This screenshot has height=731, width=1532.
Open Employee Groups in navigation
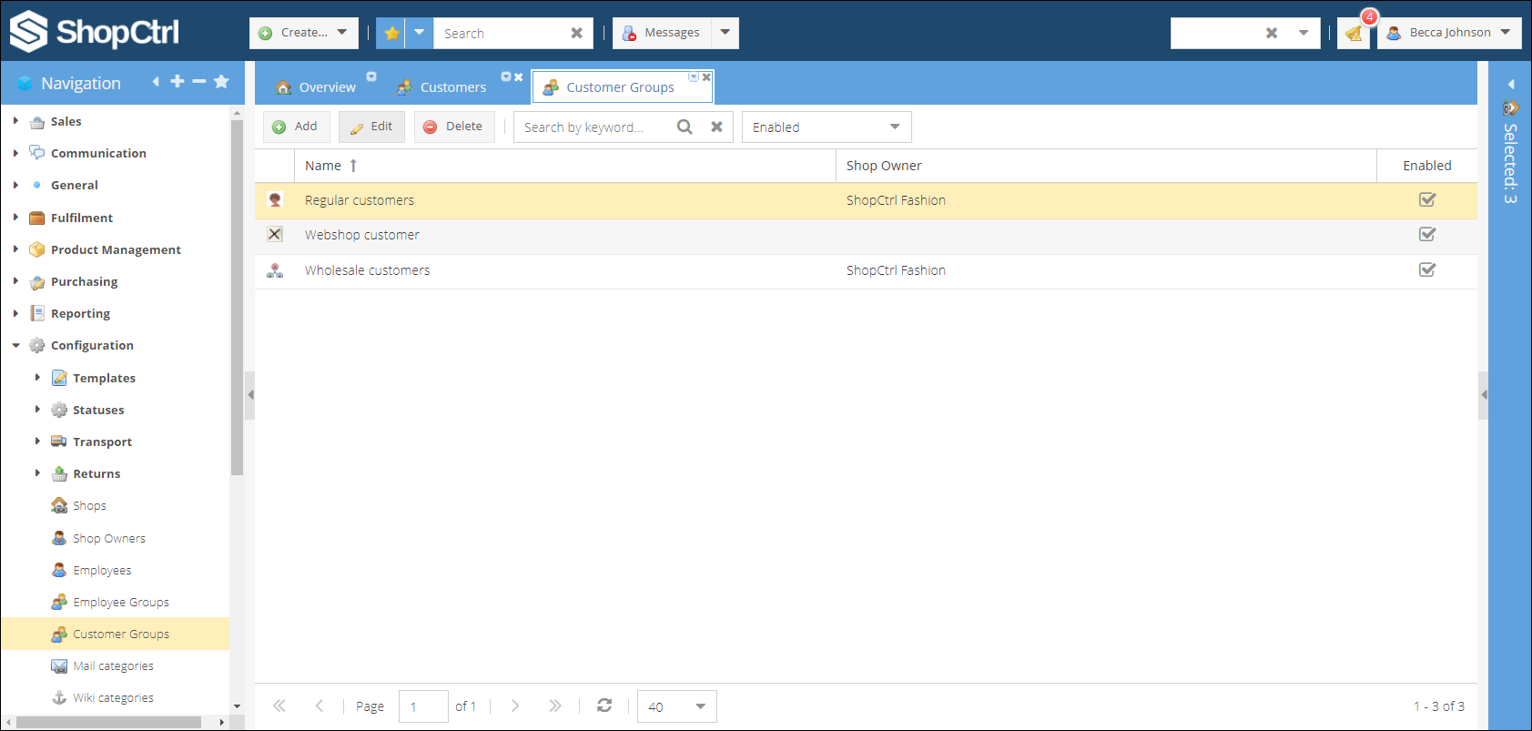121,602
